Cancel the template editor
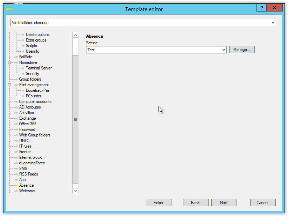Screen dimensions: 288x216 tap(262, 202)
